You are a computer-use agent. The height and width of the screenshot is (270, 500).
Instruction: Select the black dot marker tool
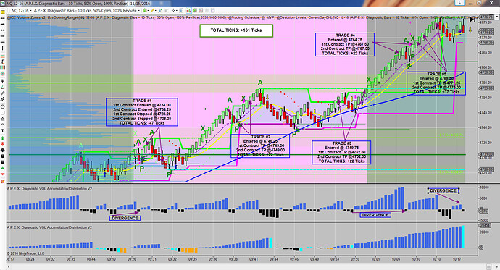coord(3,156)
